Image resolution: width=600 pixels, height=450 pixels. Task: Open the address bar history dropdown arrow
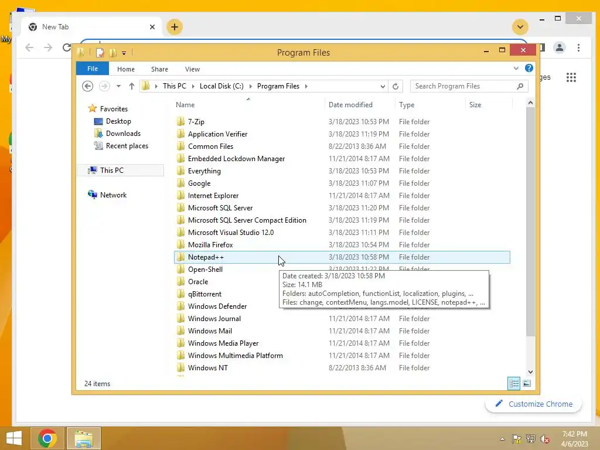point(383,87)
